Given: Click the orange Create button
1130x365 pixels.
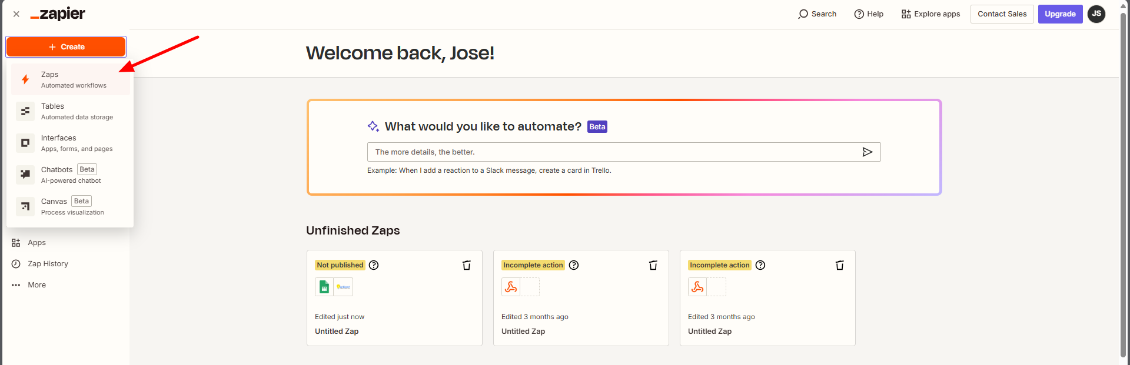Looking at the screenshot, I should click(66, 47).
